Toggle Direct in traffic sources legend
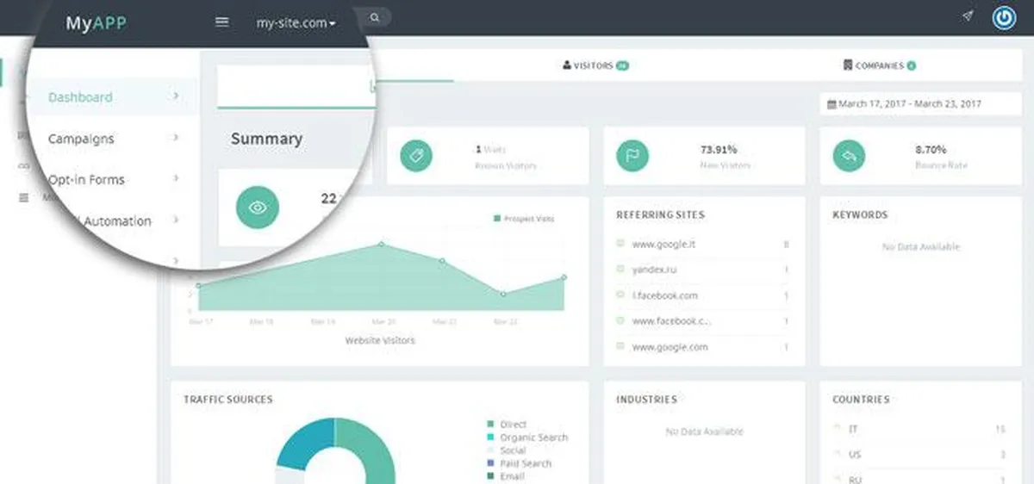This screenshot has width=1034, height=484. click(508, 425)
